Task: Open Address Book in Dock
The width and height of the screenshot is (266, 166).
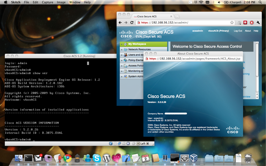Action: pos(155,158)
